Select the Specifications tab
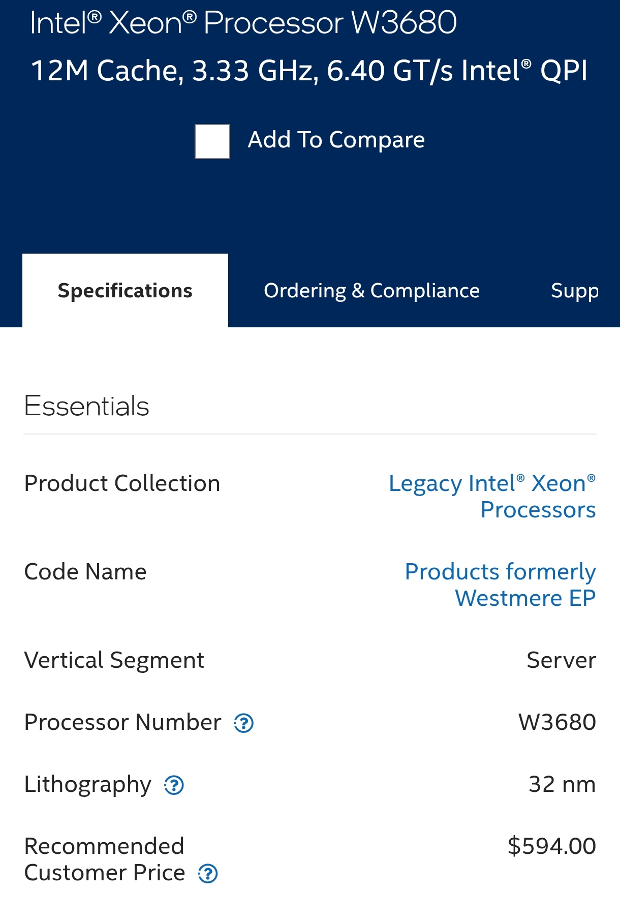620x923 pixels. click(x=125, y=291)
